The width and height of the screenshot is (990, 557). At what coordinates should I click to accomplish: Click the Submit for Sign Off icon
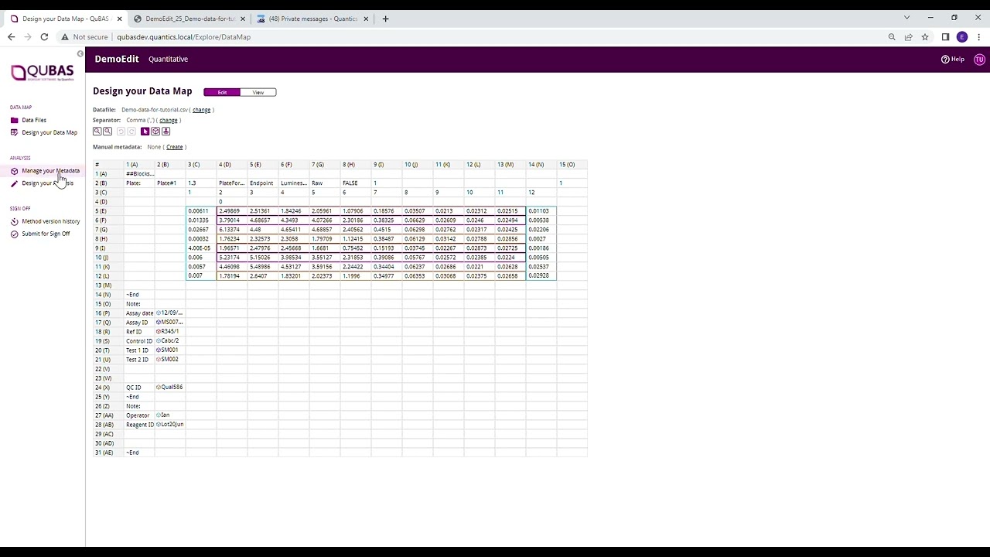14,234
